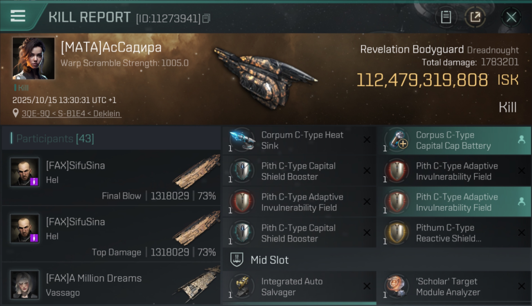
Task: Select the Corpum C-Type Heat Sink icon
Action: (x=242, y=140)
